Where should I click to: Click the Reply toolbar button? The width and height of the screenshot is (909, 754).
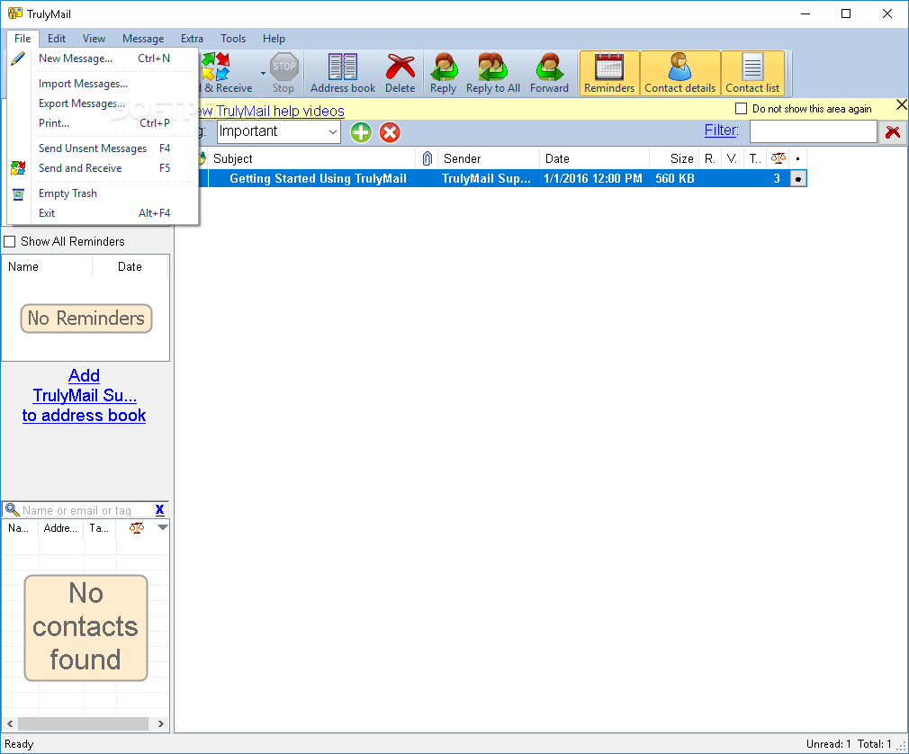pos(444,73)
